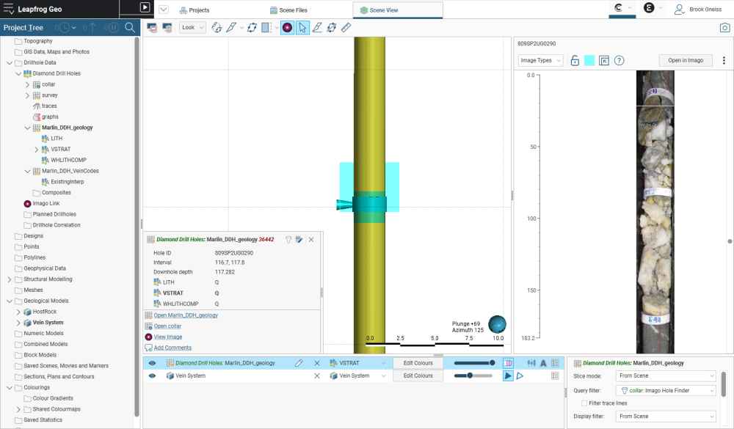Click Edit Colours for Marlin_DDH_geology
Screen dimensions: 734x429
tap(418, 363)
